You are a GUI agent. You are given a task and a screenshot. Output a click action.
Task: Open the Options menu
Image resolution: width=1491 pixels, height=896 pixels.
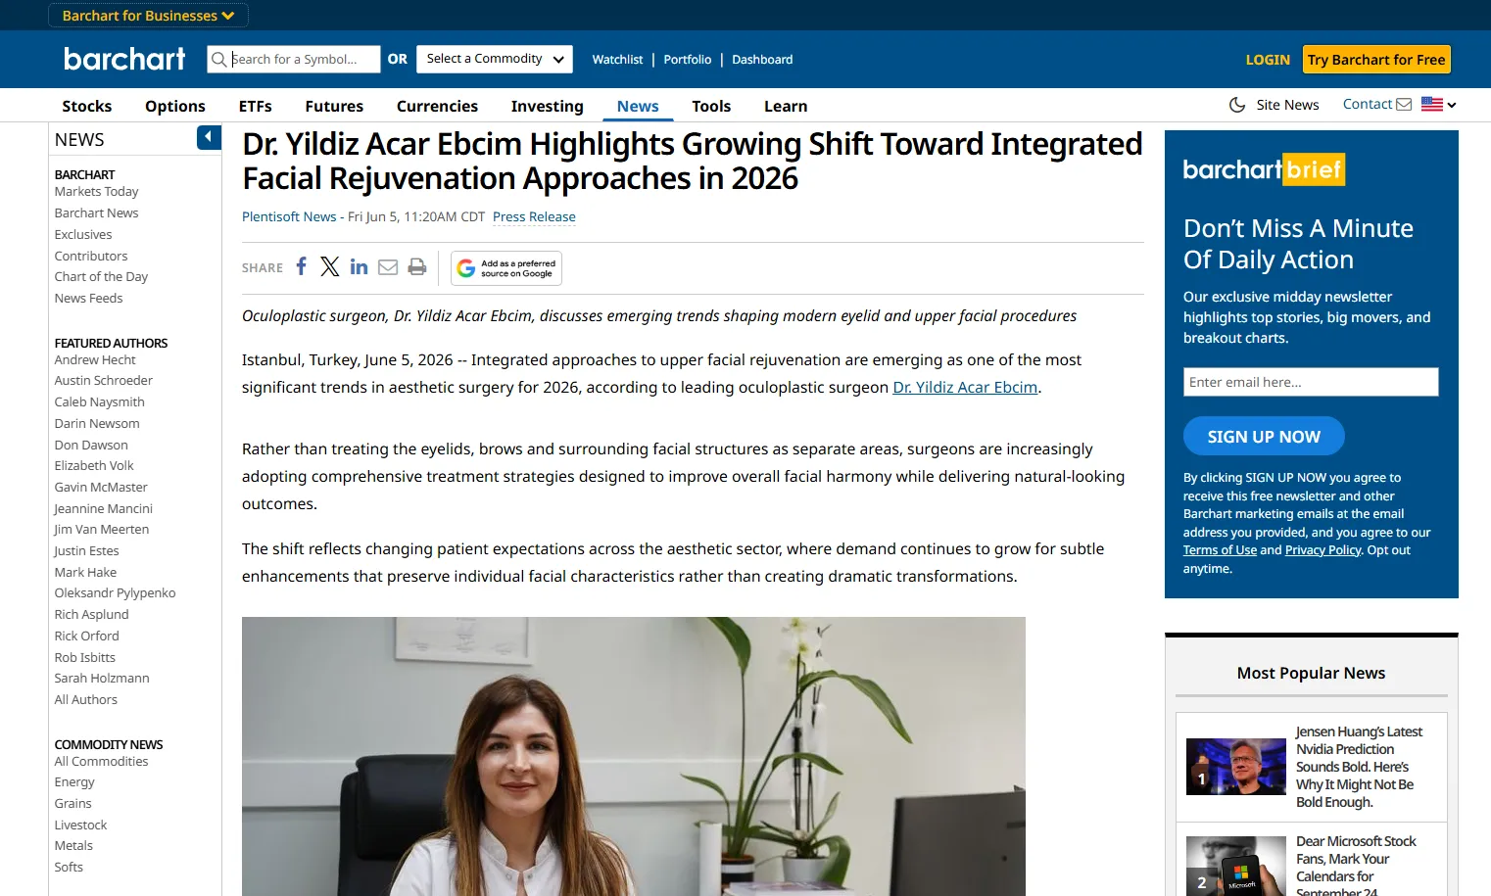pyautogui.click(x=175, y=106)
